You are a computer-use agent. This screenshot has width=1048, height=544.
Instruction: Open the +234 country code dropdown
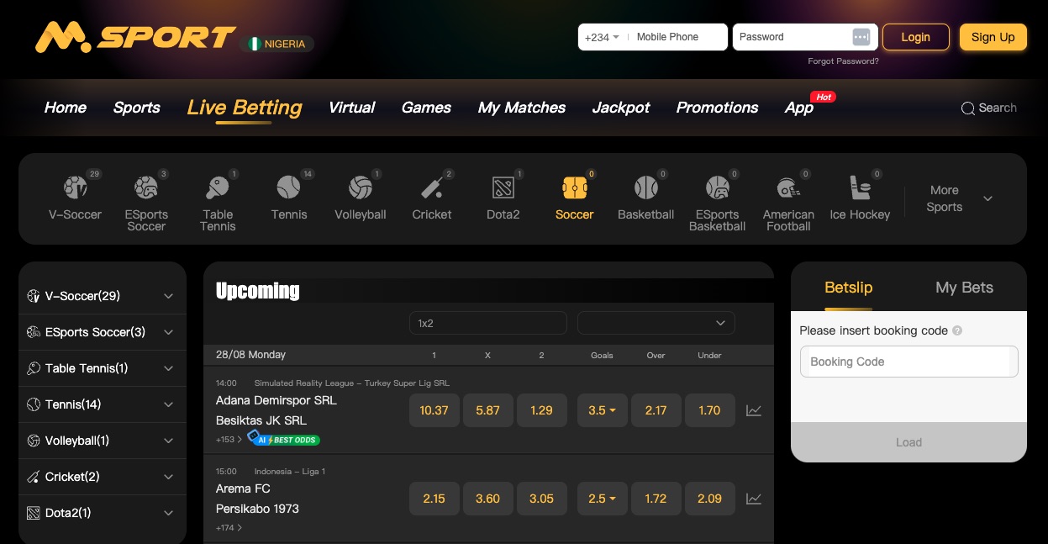pyautogui.click(x=602, y=37)
